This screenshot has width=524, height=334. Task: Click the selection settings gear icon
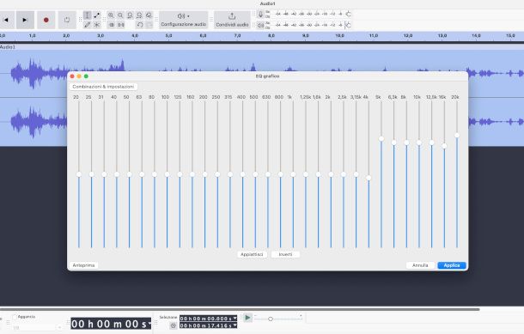[174, 325]
